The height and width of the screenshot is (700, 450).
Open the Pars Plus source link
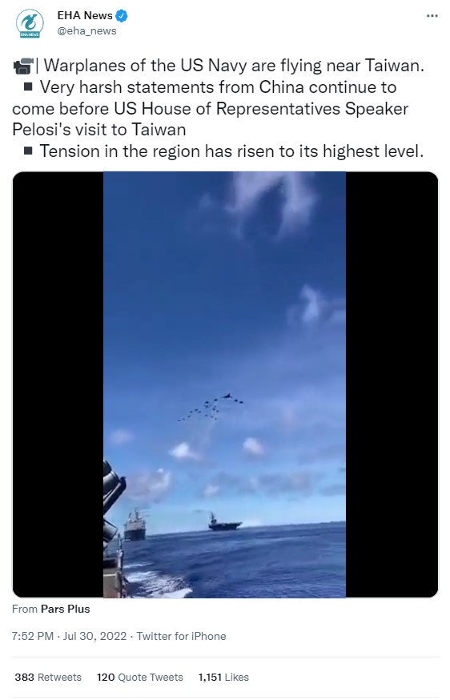[65, 609]
